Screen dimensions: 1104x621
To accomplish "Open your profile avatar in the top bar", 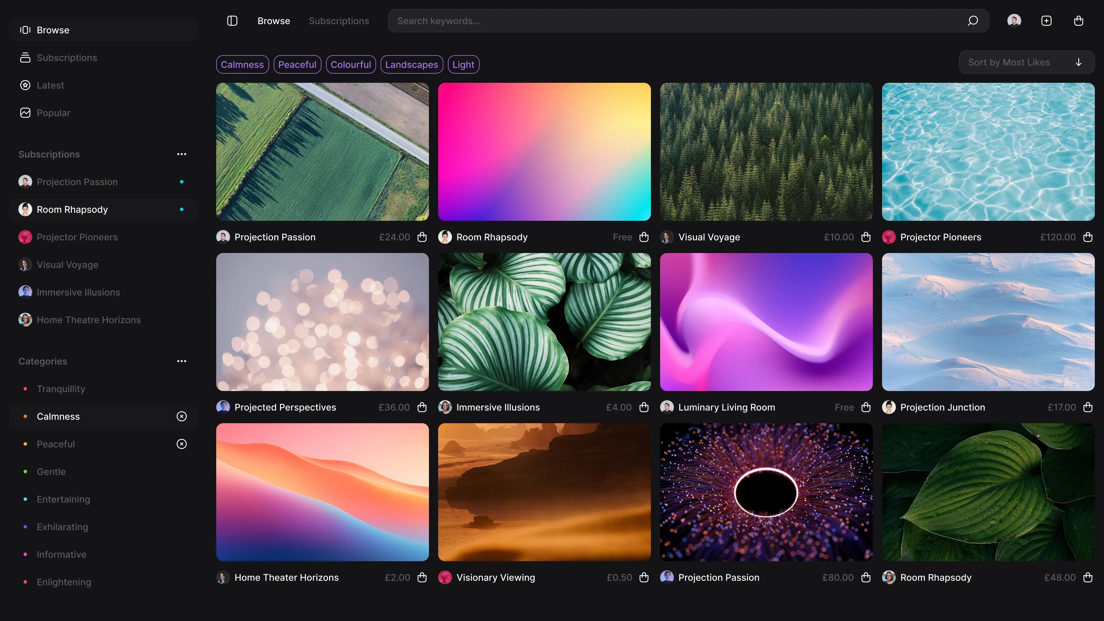I will tap(1014, 21).
